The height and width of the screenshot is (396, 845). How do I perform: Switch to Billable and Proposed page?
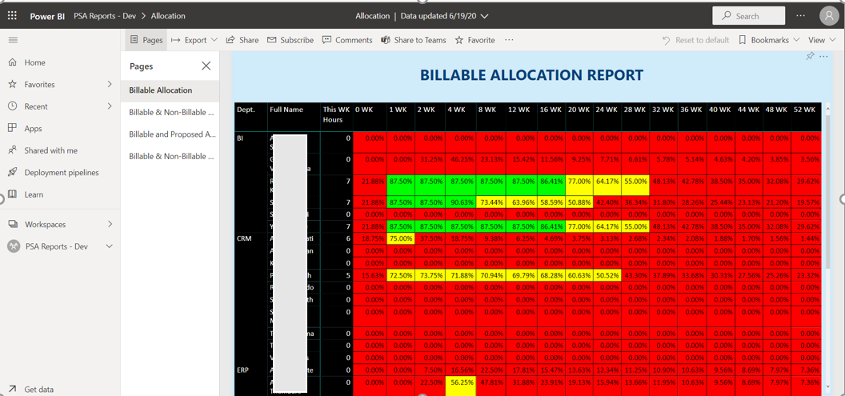[172, 134]
